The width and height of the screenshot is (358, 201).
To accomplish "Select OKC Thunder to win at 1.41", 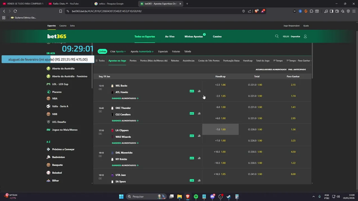I will (x=293, y=107).
